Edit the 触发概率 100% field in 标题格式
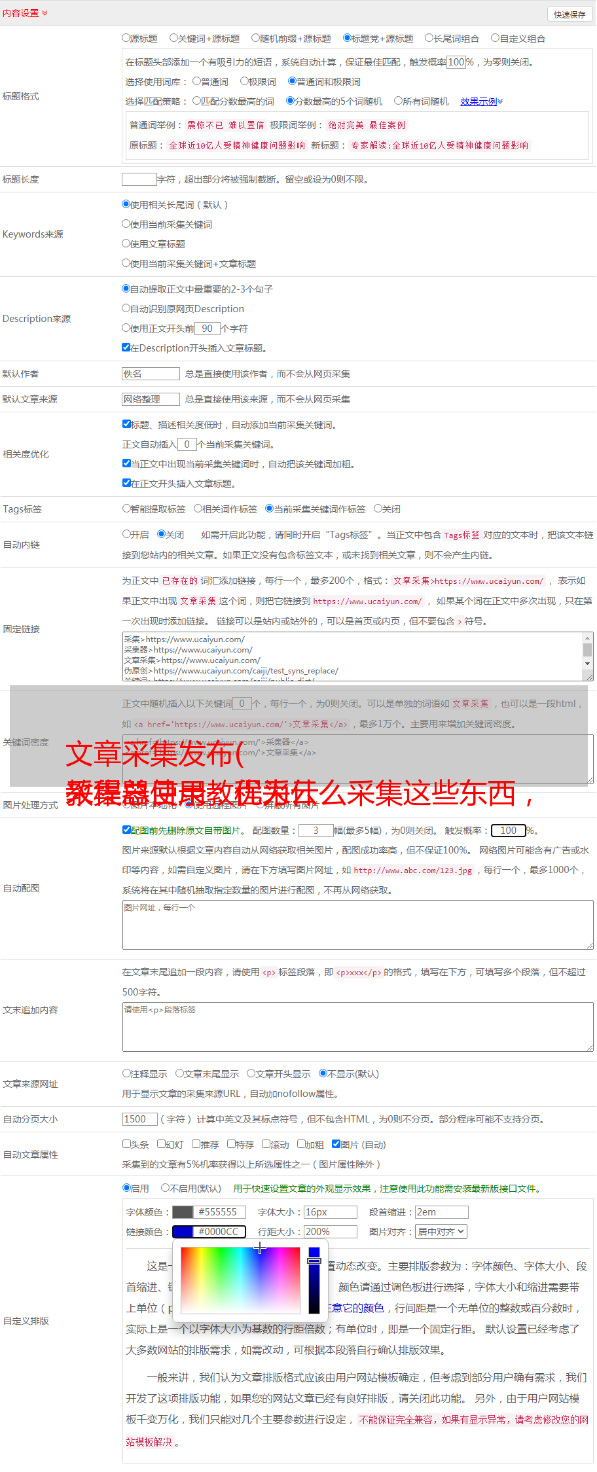597x1472 pixels. [456, 62]
